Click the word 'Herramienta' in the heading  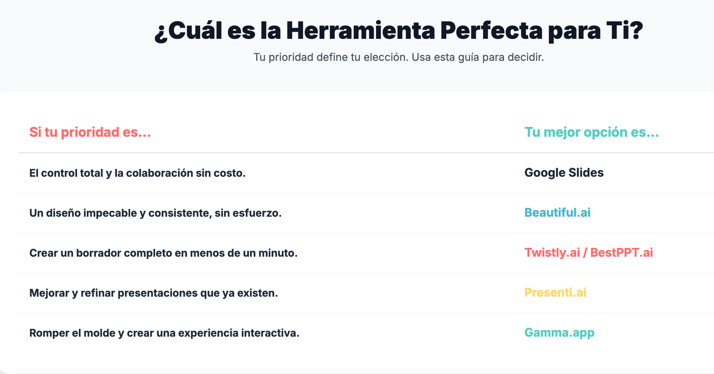coord(360,31)
